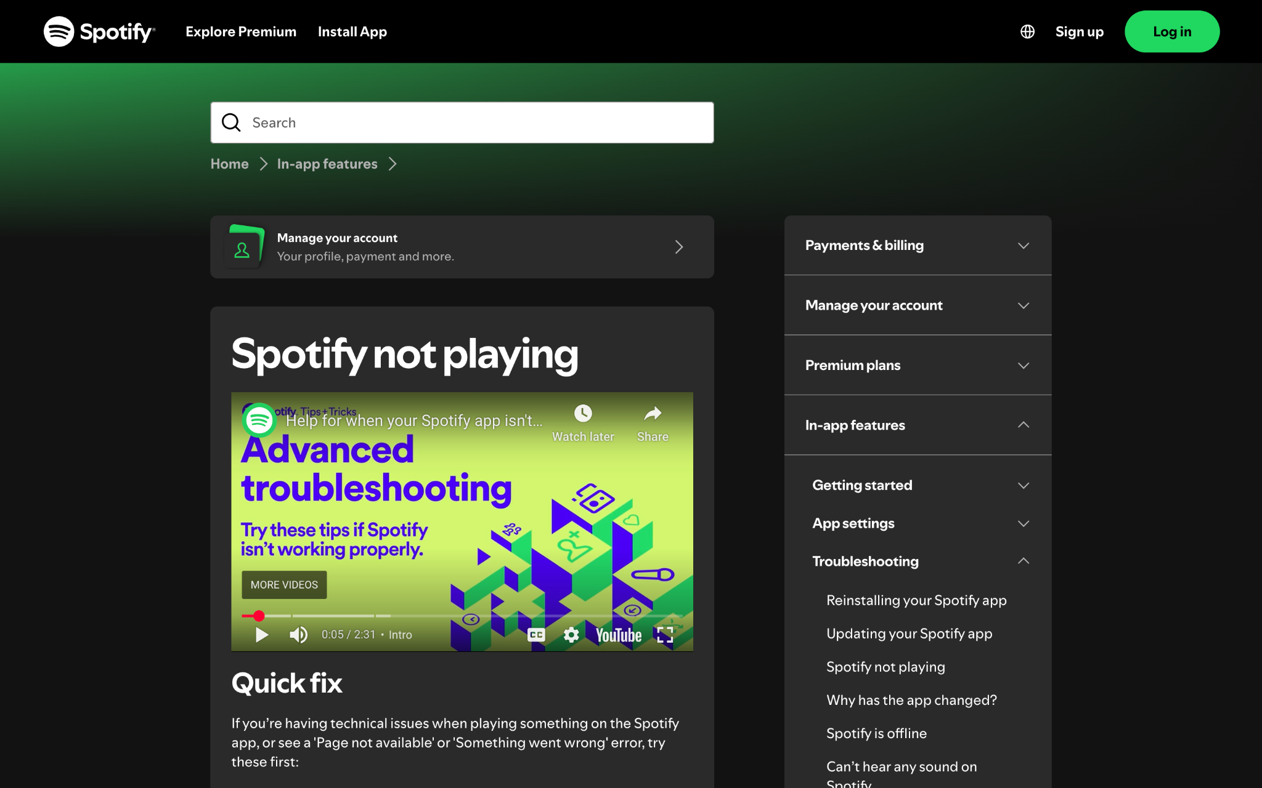Click the video progress bar scrubber

[x=259, y=616]
